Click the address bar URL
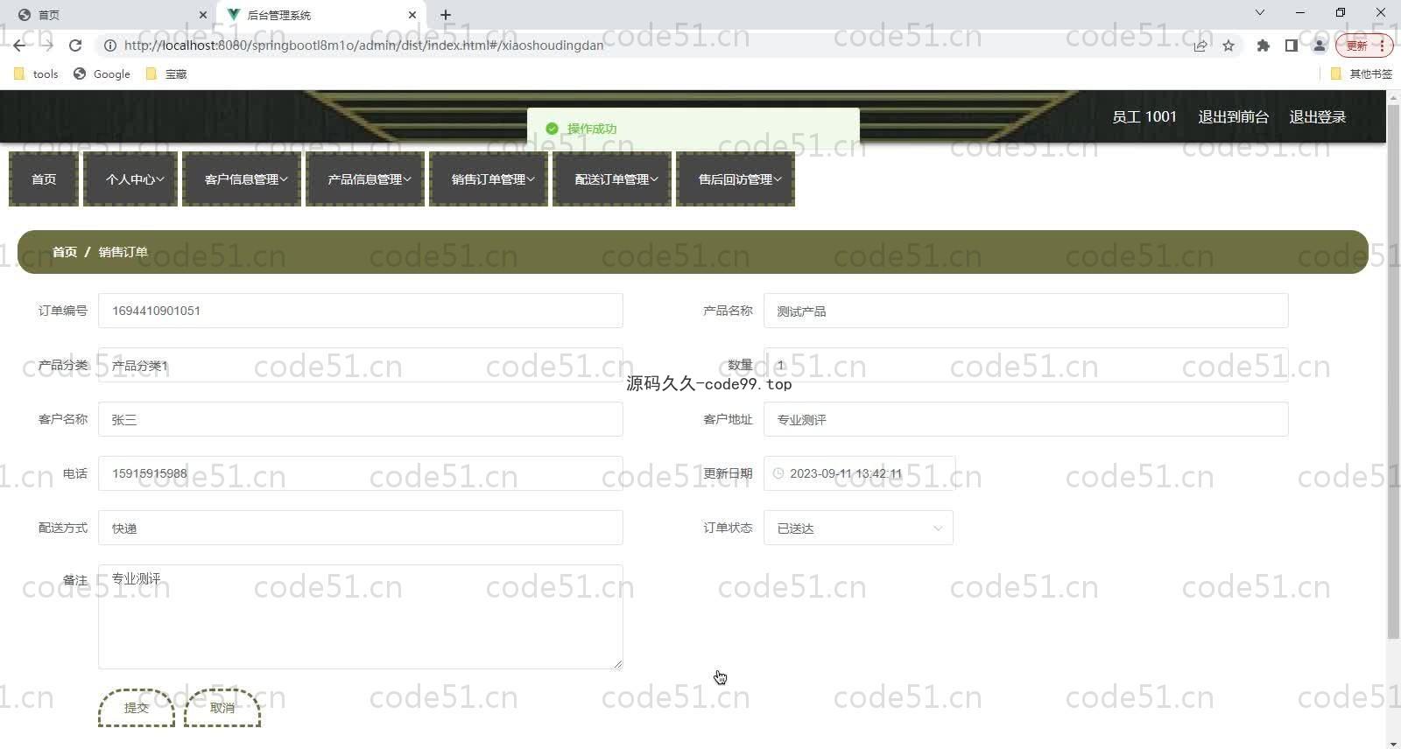Screen dimensions: 1401x749 pyautogui.click(x=363, y=45)
